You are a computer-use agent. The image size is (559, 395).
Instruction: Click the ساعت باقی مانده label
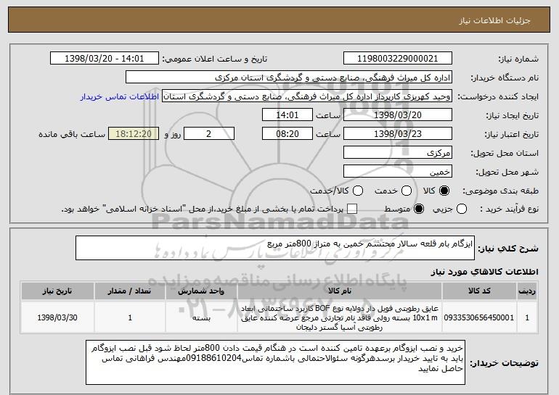(x=72, y=134)
